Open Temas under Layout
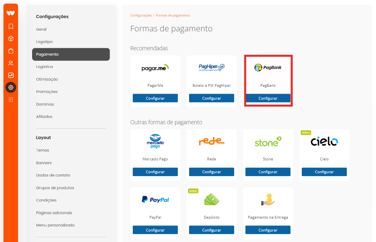The height and width of the screenshot is (242, 376). coord(43,150)
